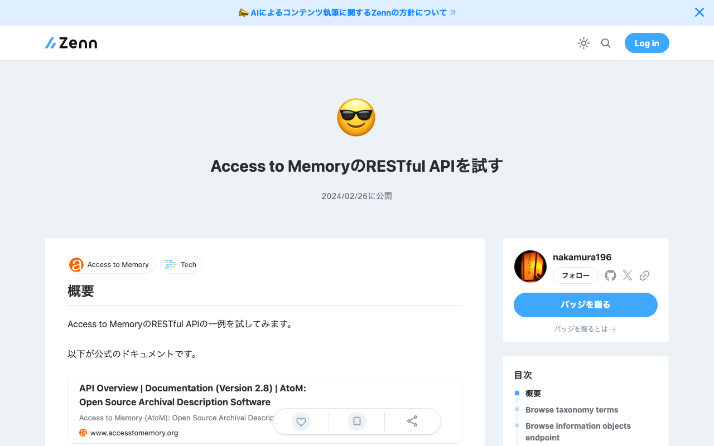Open the author's website link icon
714x446 pixels.
tap(644, 275)
